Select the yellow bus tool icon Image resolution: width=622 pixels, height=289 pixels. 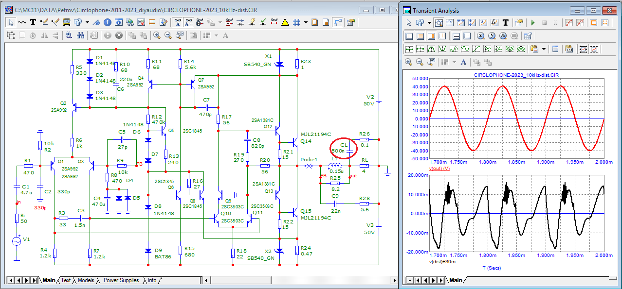pyautogui.click(x=67, y=22)
